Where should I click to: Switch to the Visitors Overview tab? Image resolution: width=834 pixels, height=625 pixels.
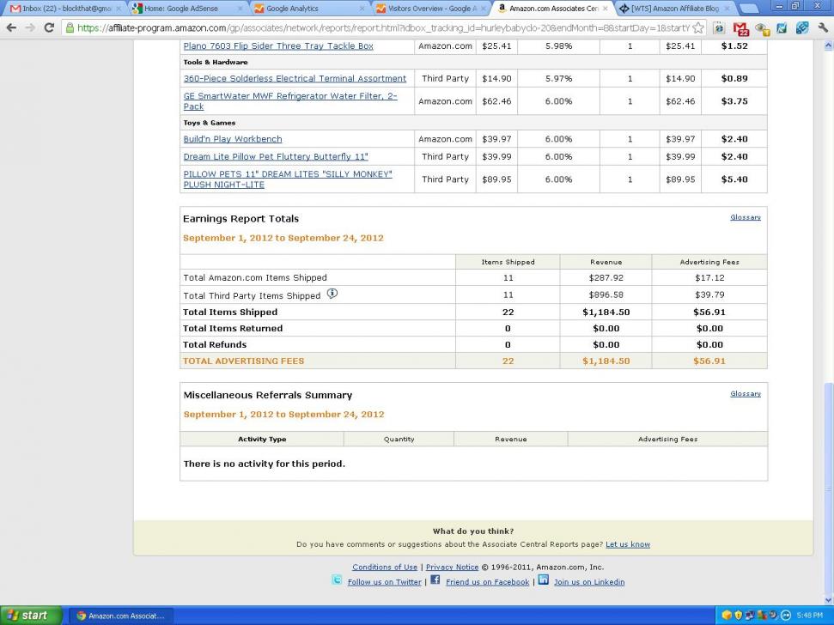(x=431, y=9)
